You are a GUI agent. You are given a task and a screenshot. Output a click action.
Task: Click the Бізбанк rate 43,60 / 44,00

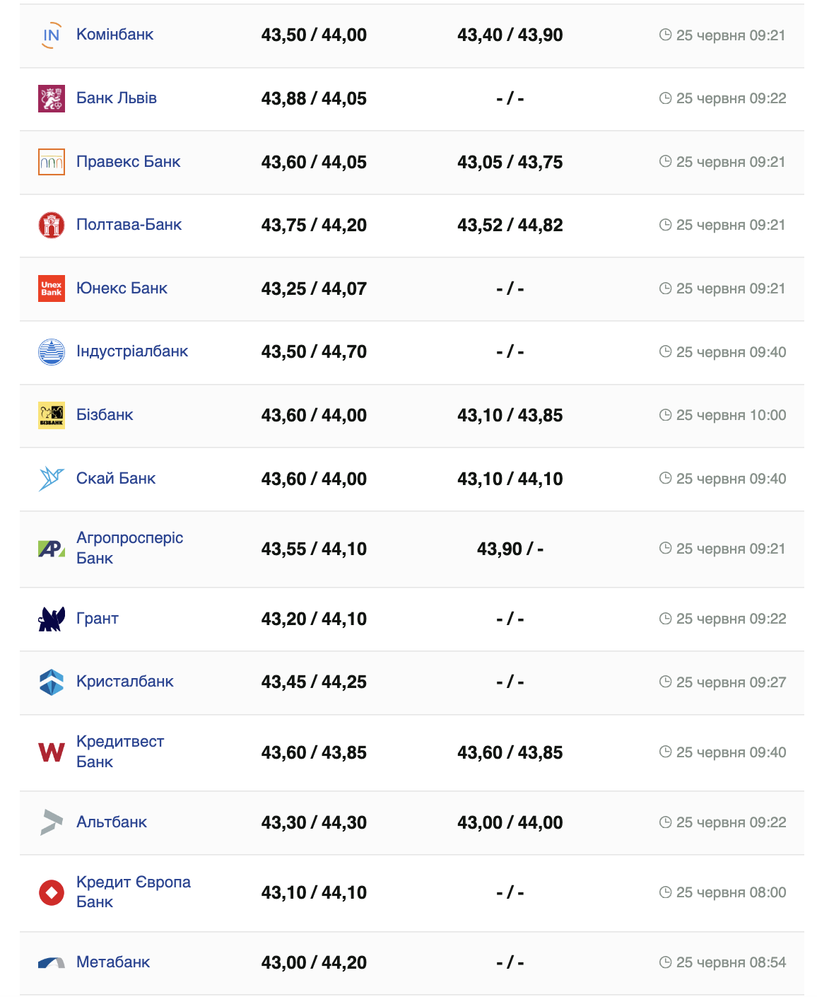pyautogui.click(x=314, y=415)
